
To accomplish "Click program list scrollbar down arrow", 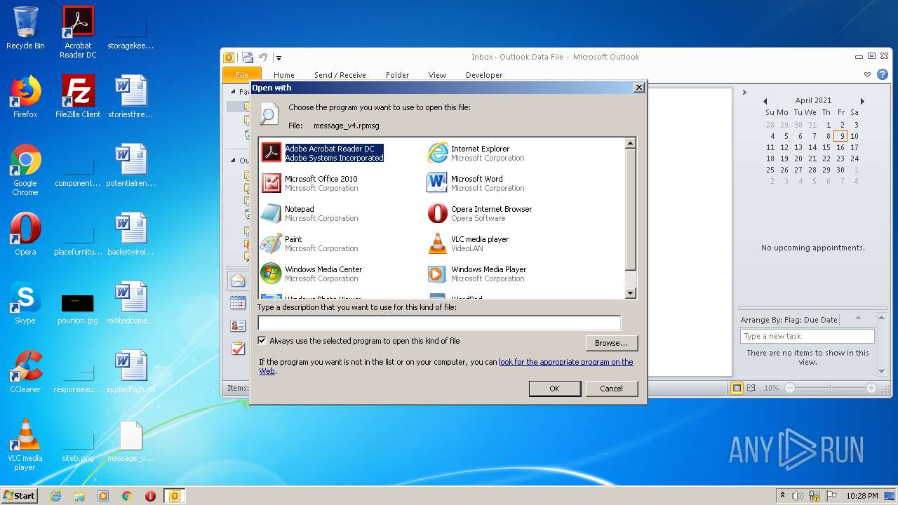I will tap(630, 293).
